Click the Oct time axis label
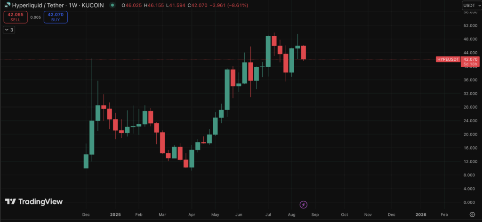 click(345, 214)
